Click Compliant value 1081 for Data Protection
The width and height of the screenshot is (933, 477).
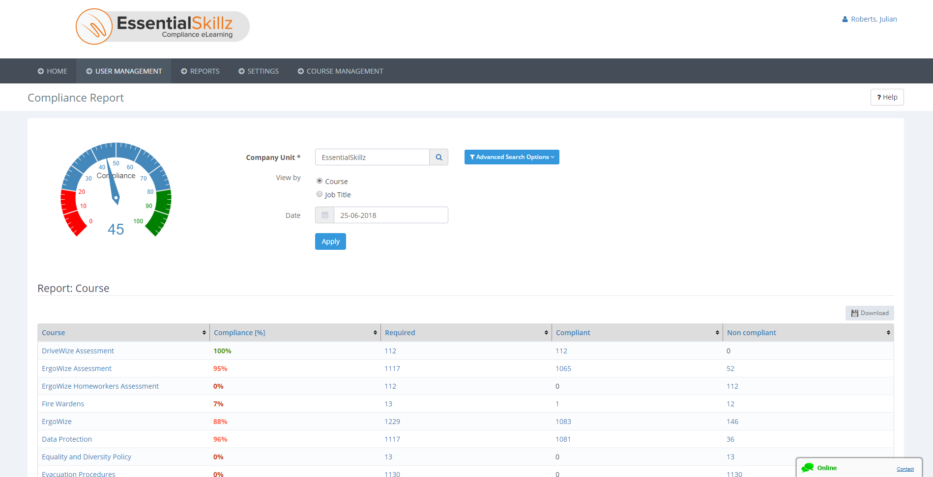[x=563, y=439]
